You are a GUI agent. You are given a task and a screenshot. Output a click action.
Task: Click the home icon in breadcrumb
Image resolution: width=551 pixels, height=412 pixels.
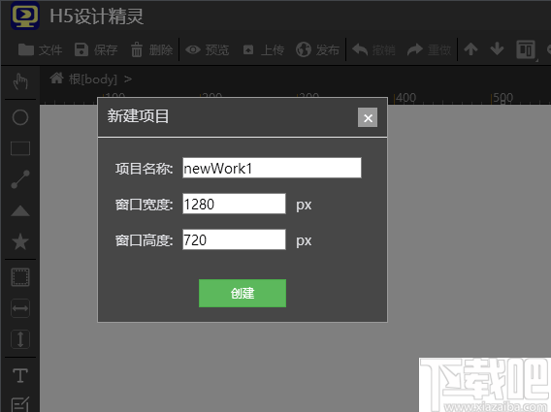(x=56, y=79)
